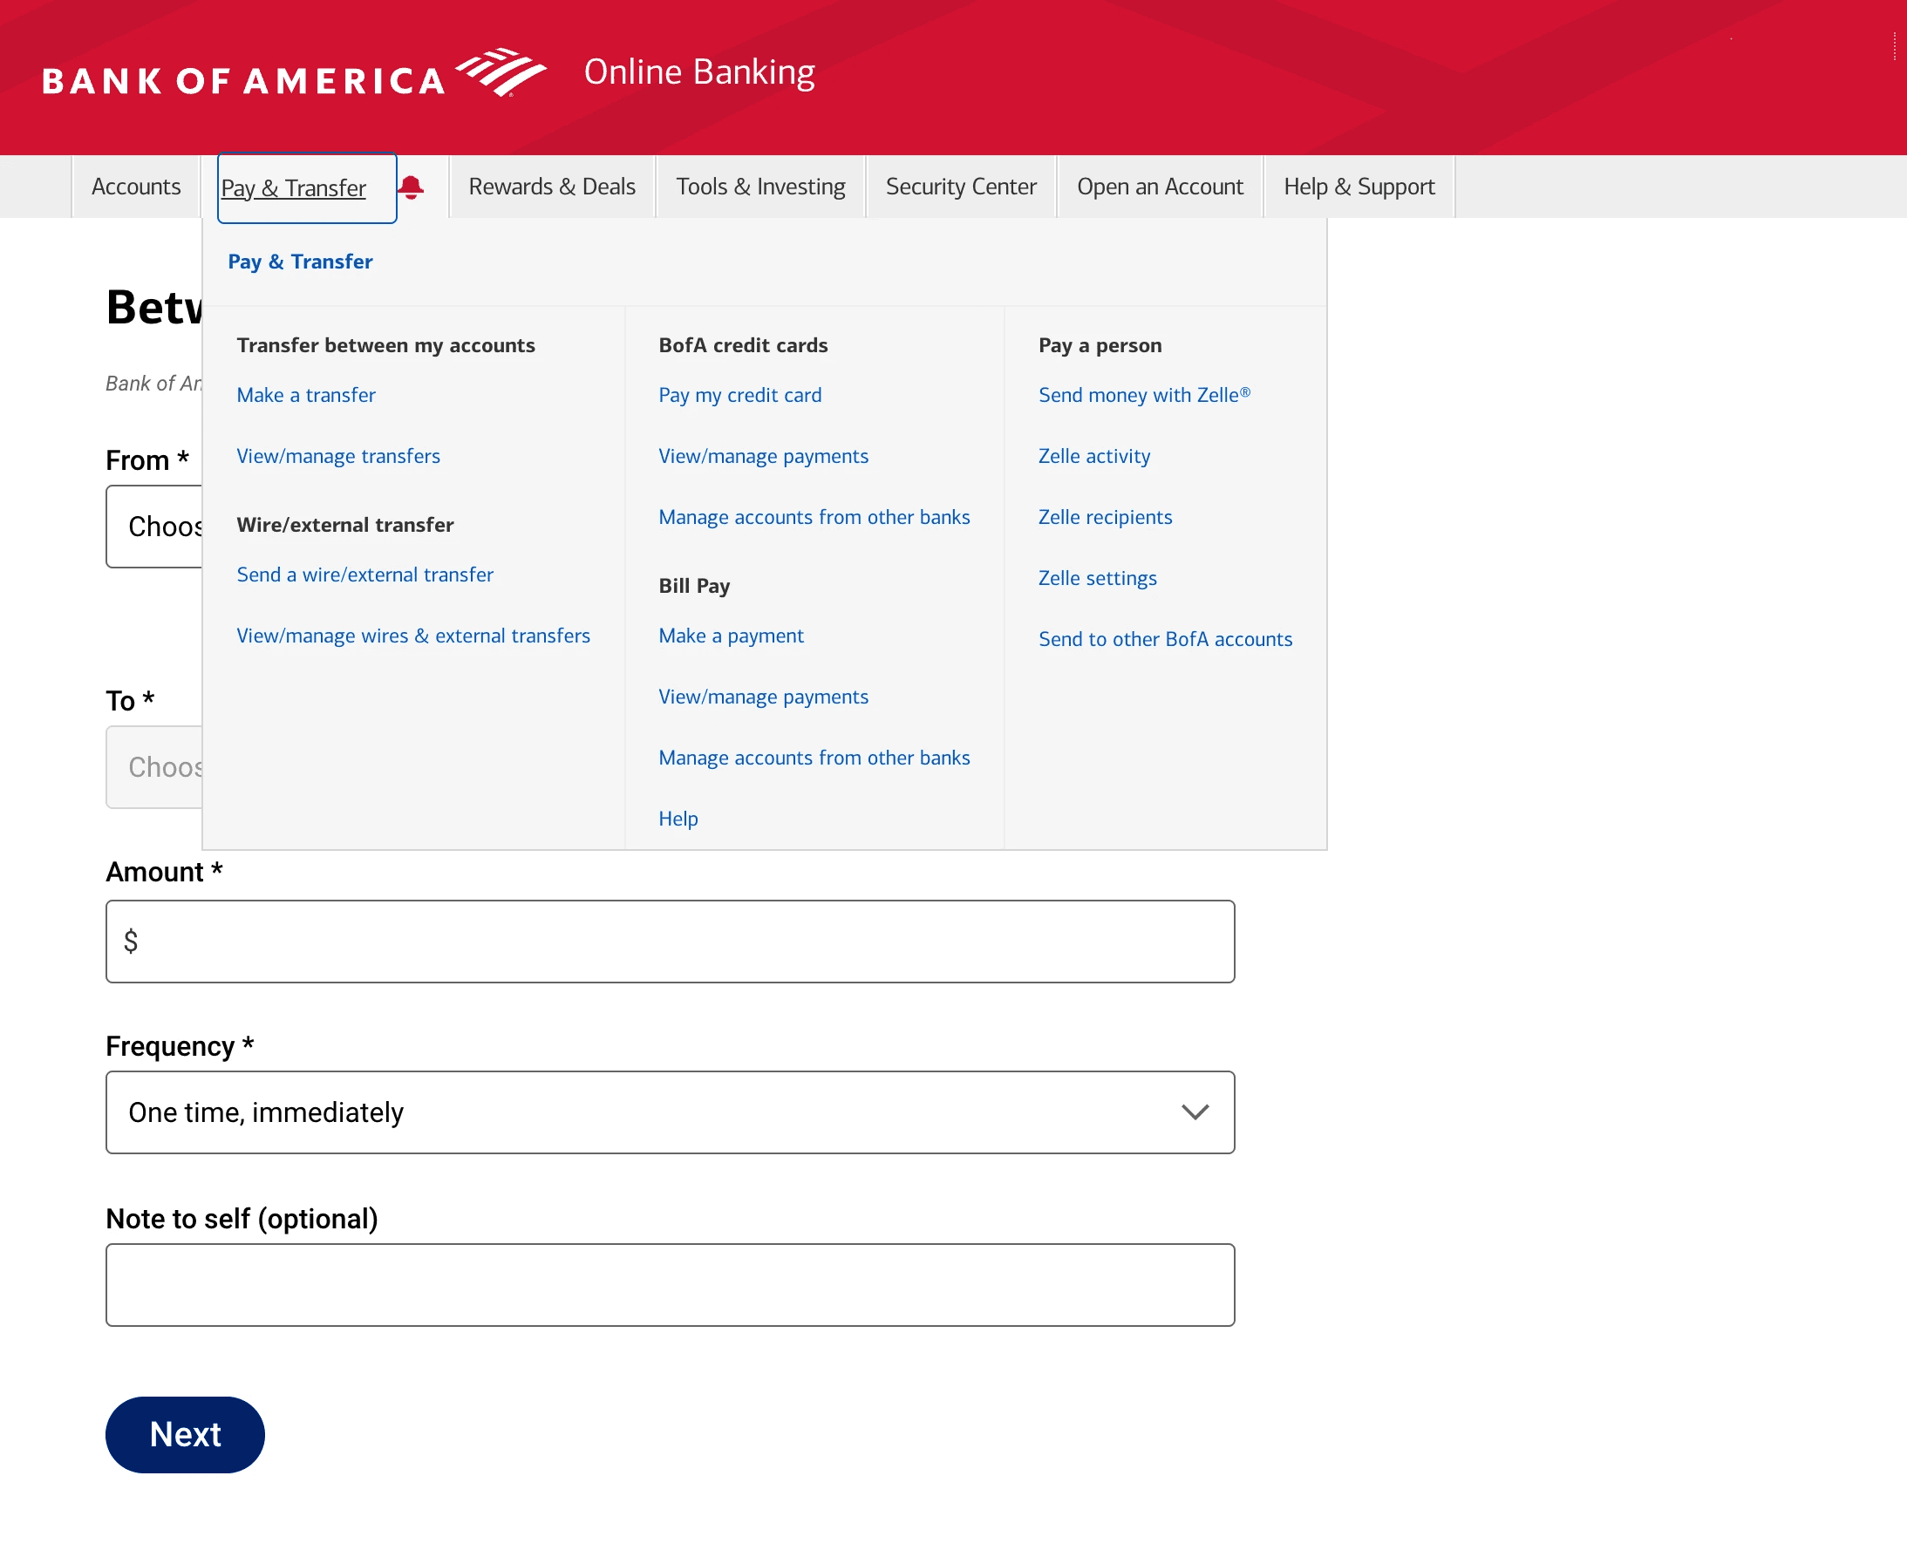
Task: Click the Amount dollar input field
Action: click(670, 942)
